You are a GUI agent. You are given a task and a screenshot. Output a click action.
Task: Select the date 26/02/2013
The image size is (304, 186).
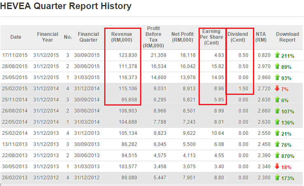[x=15, y=177]
